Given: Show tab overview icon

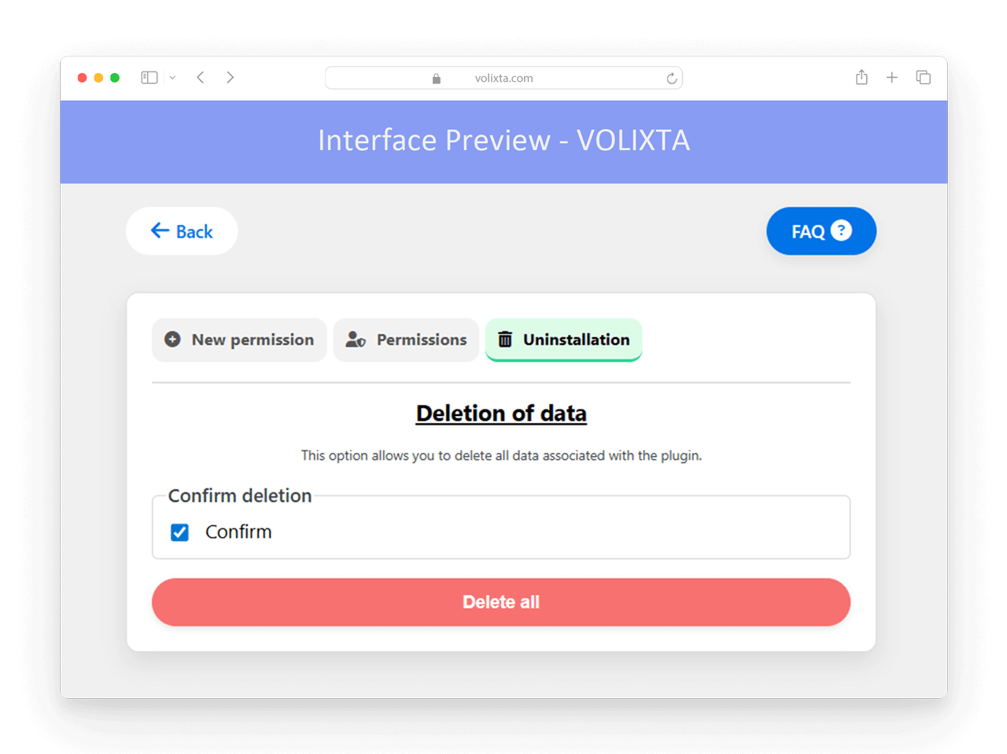Looking at the screenshot, I should pos(924,77).
